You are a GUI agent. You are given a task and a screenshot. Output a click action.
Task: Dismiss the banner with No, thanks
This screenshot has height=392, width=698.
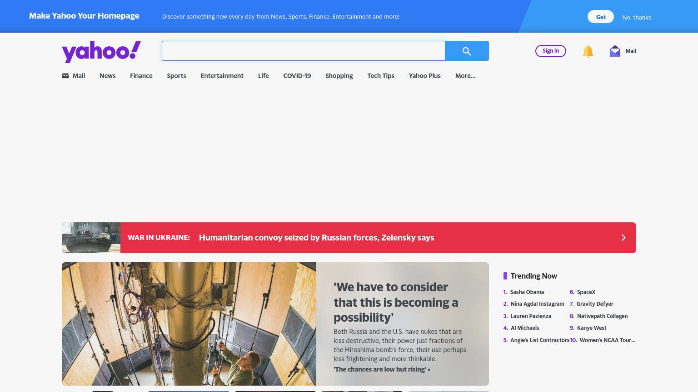point(637,17)
